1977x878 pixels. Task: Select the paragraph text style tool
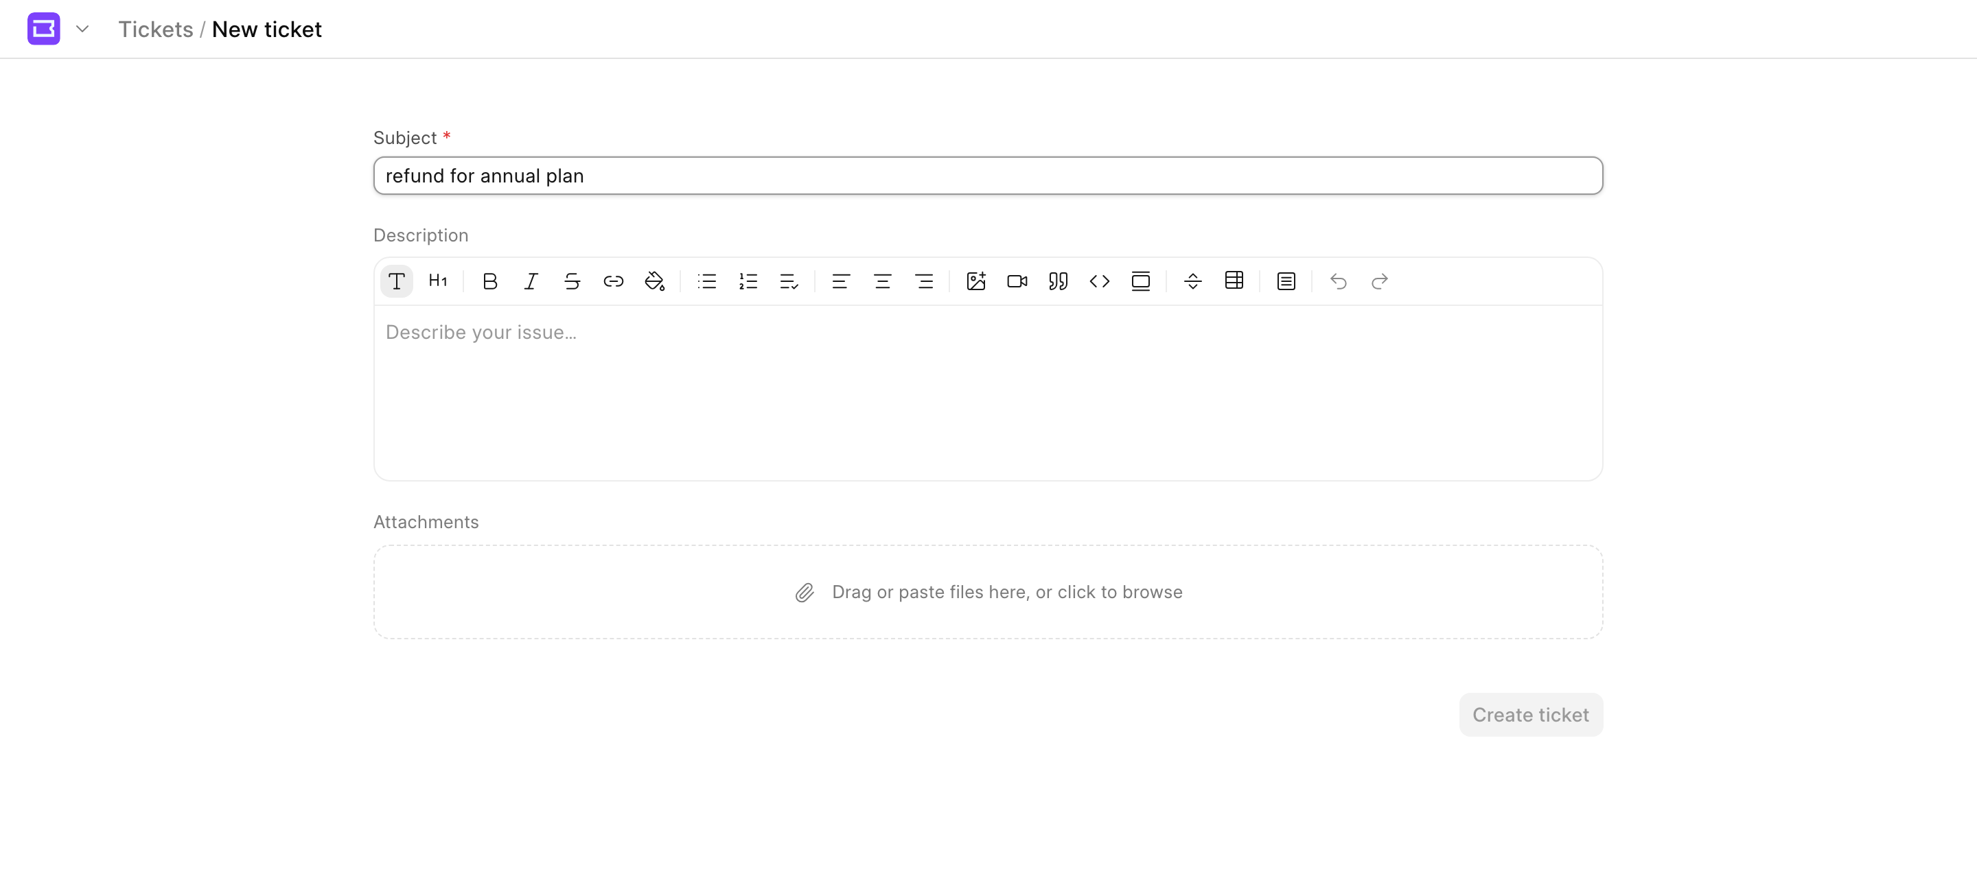(x=397, y=281)
